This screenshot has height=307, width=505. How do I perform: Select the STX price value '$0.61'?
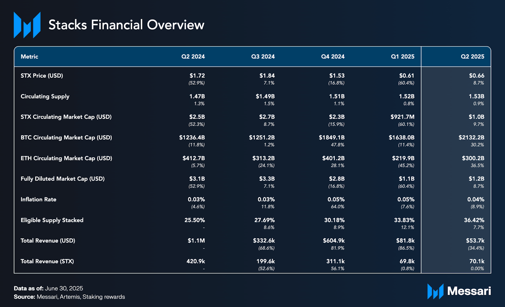point(407,76)
